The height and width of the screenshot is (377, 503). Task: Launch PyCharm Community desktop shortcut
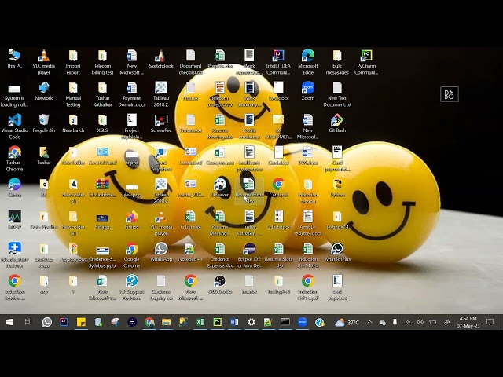(x=366, y=62)
